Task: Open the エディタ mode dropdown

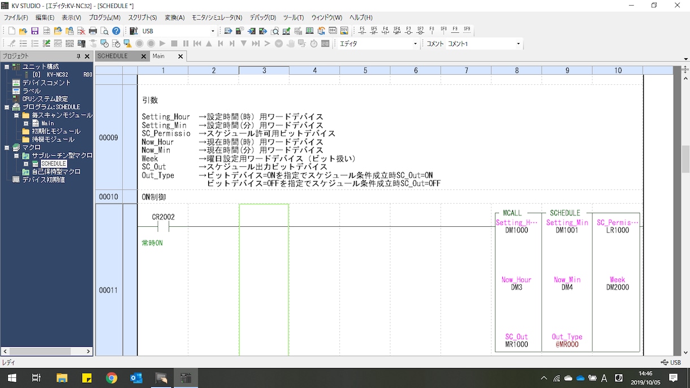Action: click(x=415, y=44)
